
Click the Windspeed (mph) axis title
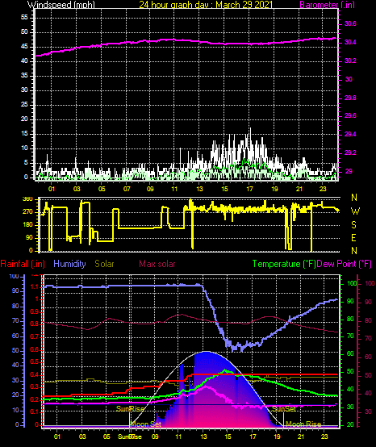pos(61,5)
